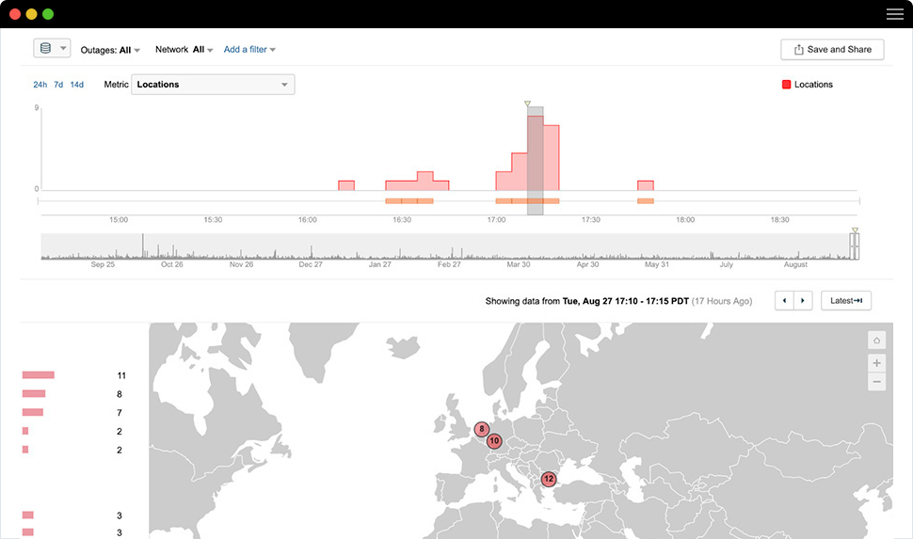Open the Add a filter link
Screen dimensions: 913x539
(249, 50)
